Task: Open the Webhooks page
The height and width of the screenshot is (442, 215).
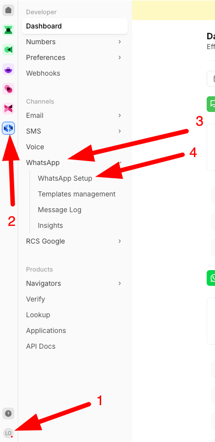Action: pos(43,73)
